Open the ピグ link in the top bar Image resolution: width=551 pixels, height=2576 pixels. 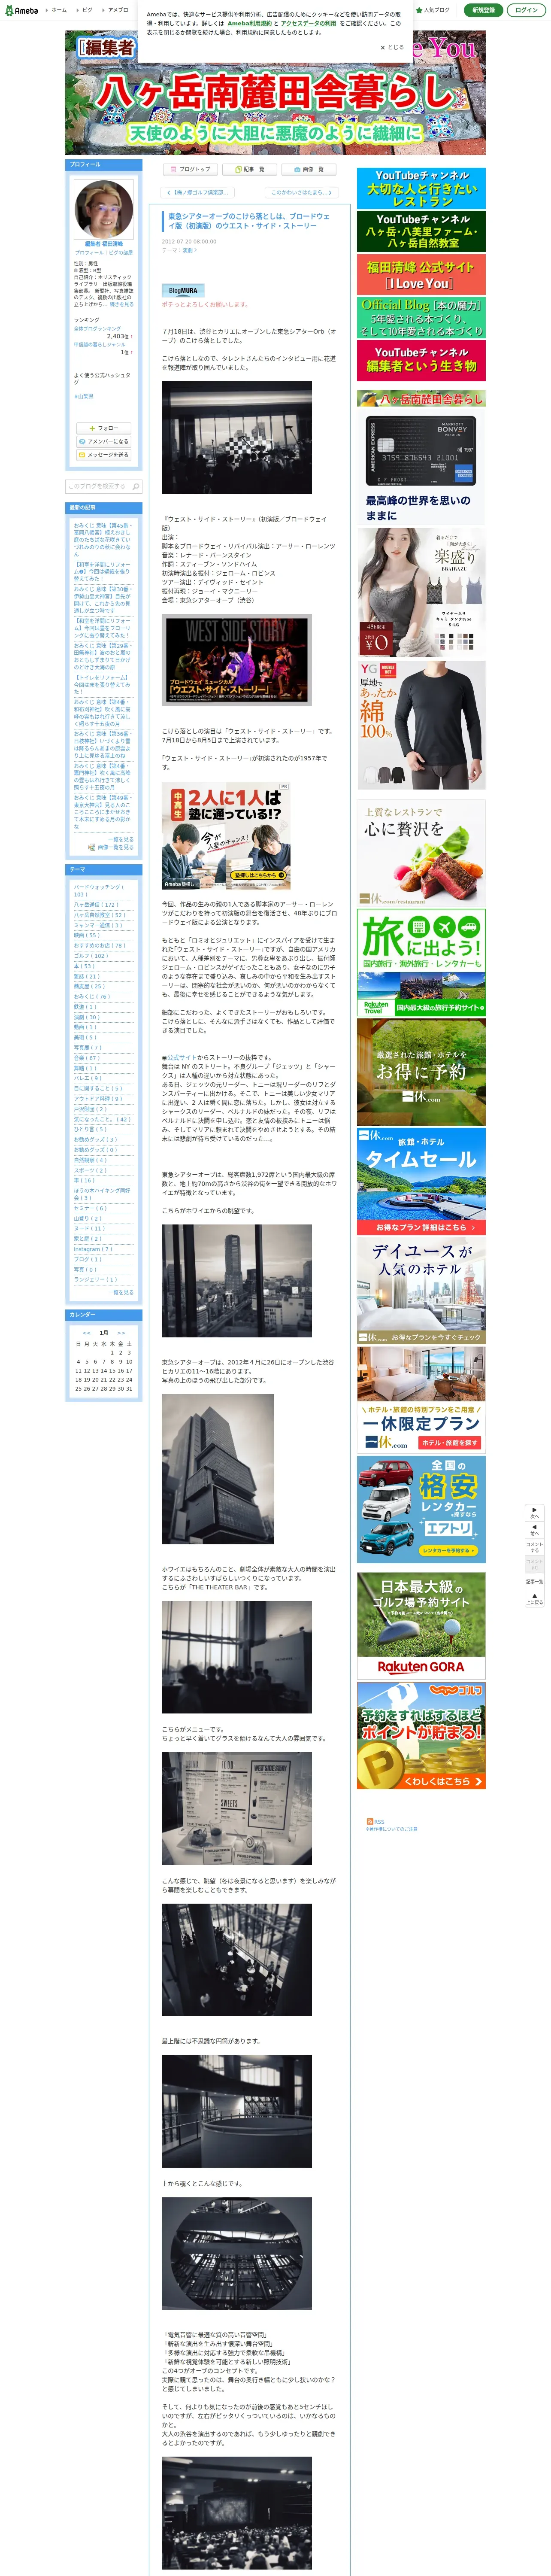(85, 10)
